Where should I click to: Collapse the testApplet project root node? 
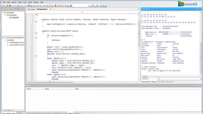coord(3,13)
